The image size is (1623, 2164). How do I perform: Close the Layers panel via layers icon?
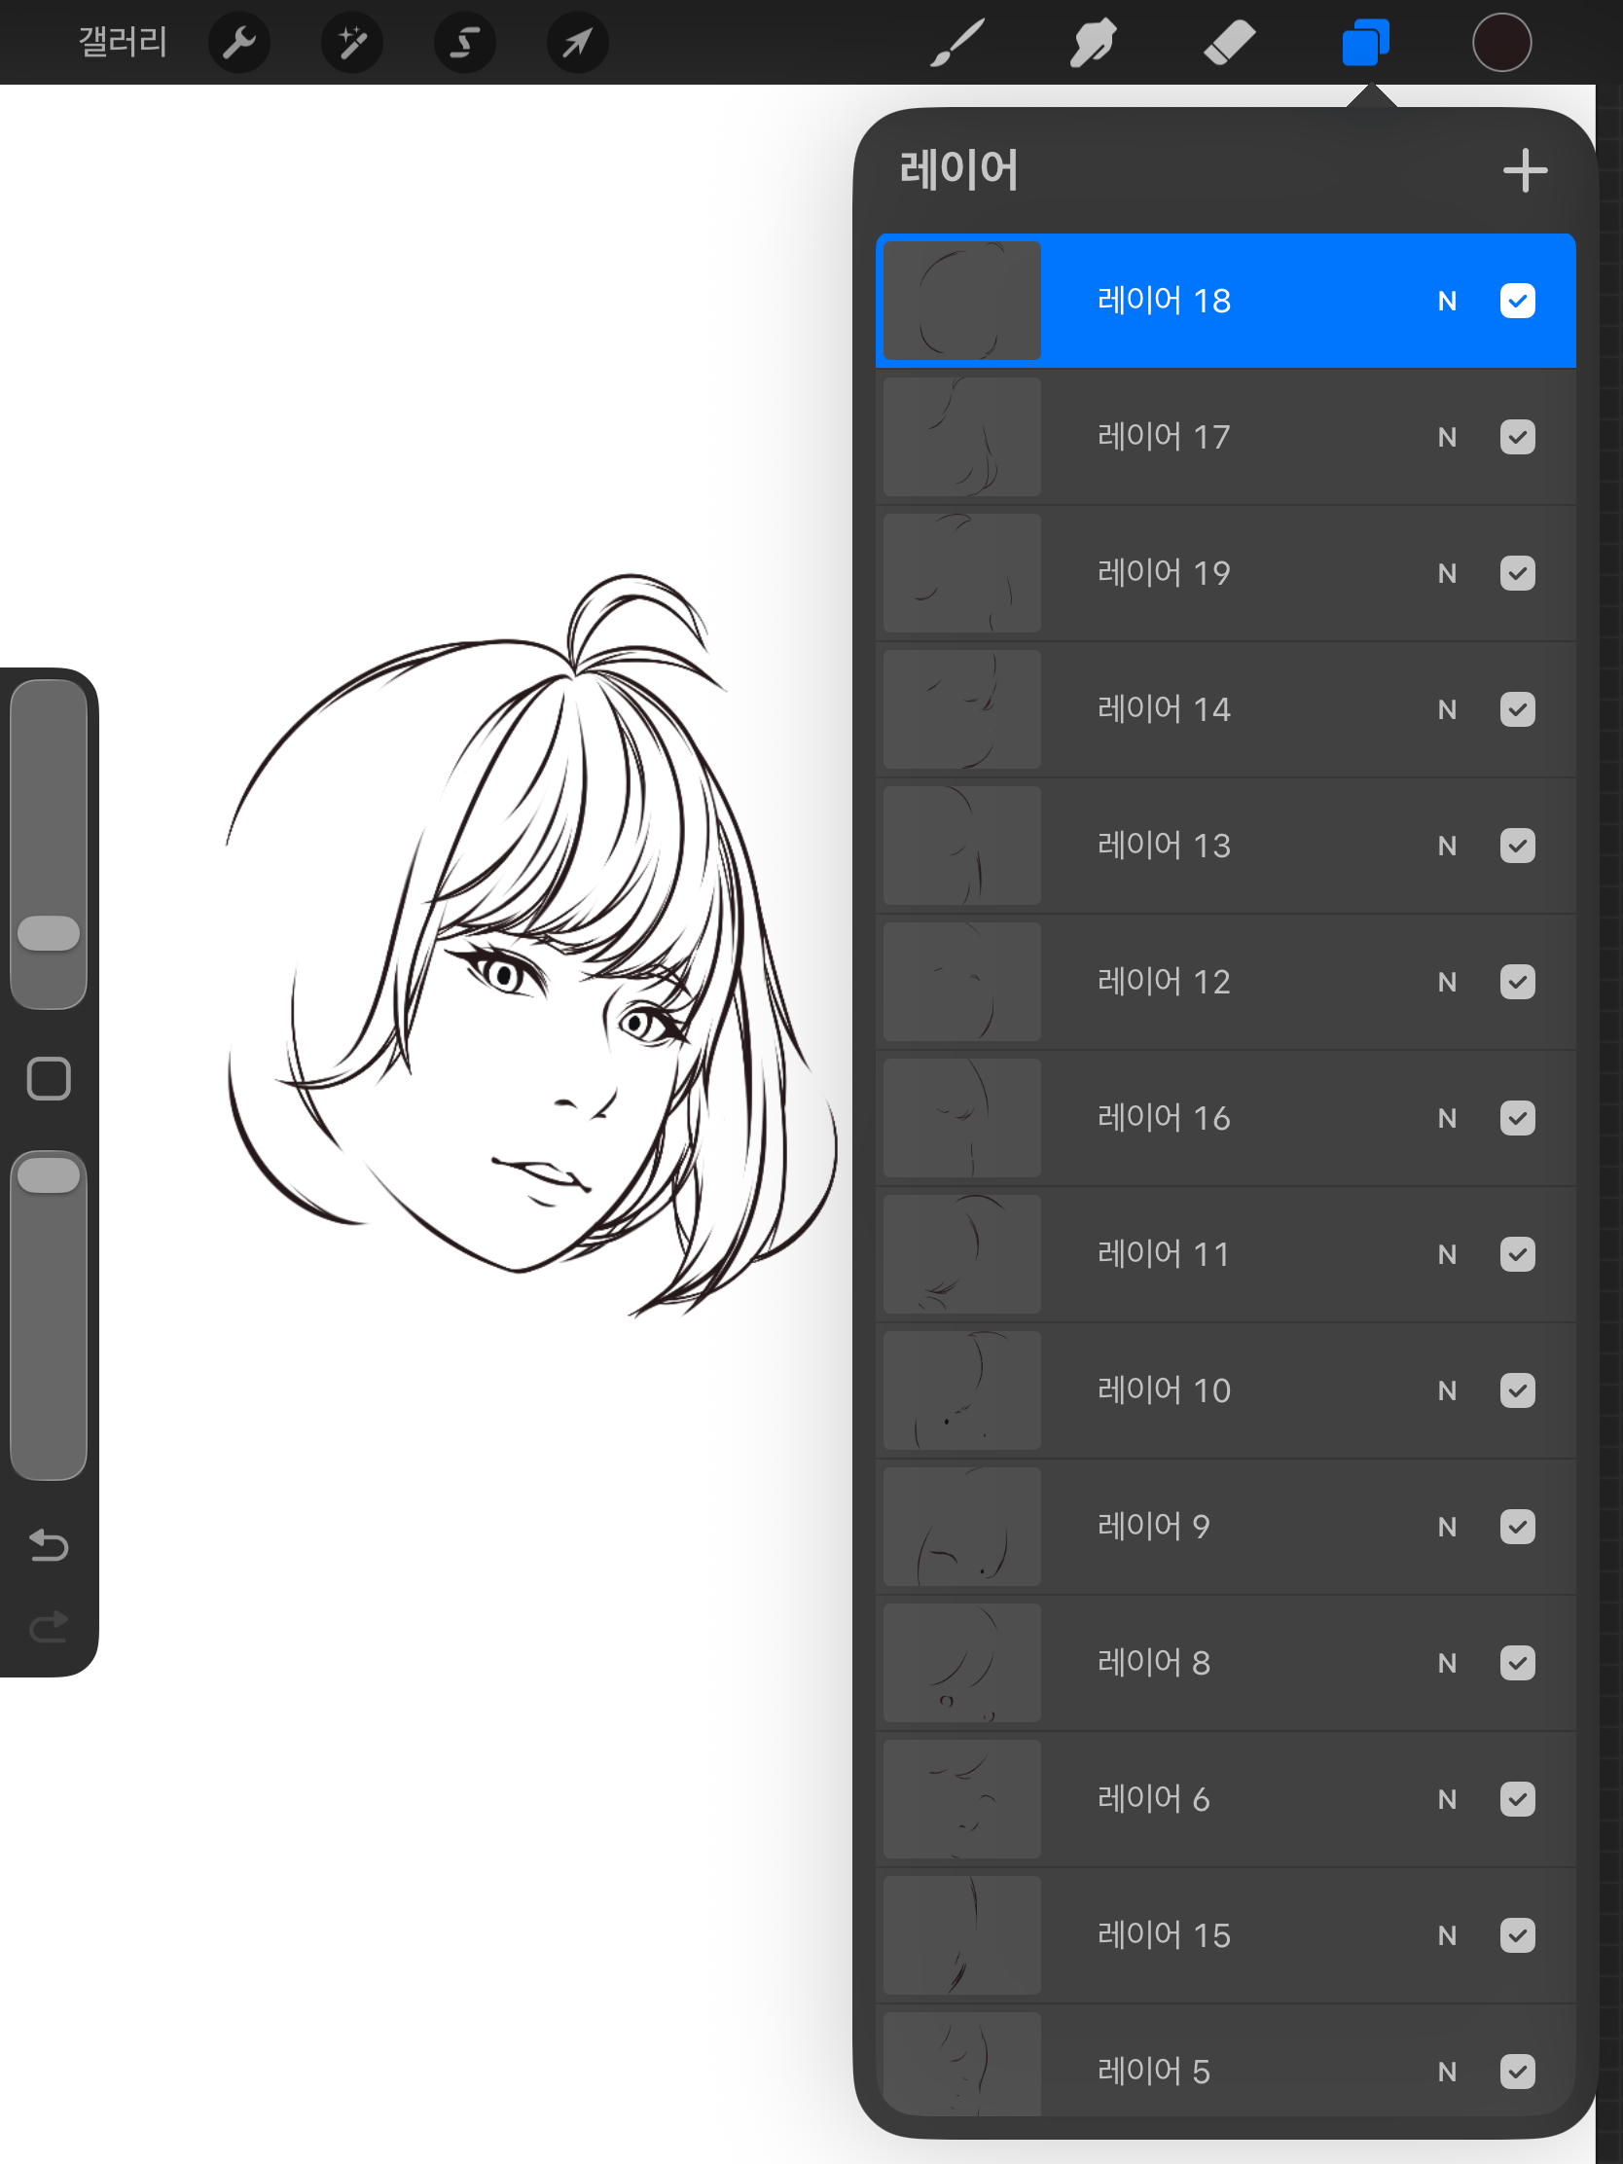pos(1366,43)
